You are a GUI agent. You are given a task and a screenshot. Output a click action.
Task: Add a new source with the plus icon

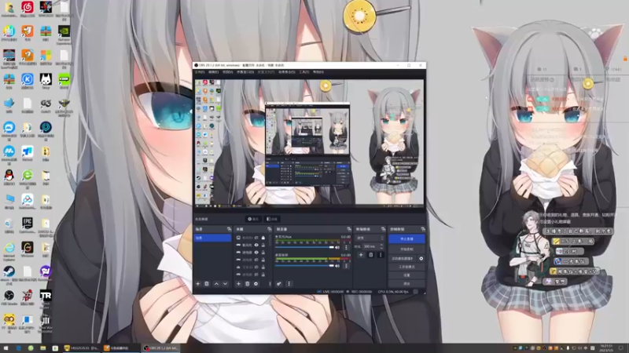[x=239, y=284]
